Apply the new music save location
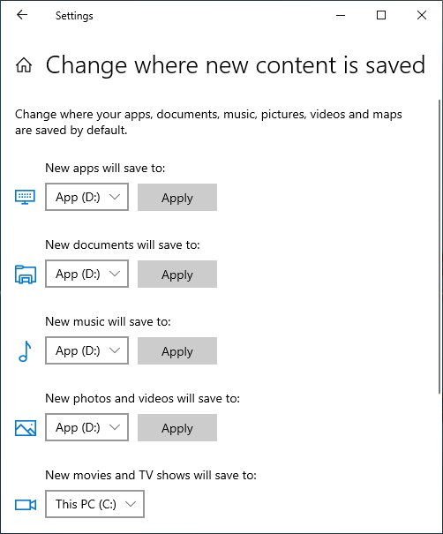The height and width of the screenshot is (534, 443). click(177, 350)
